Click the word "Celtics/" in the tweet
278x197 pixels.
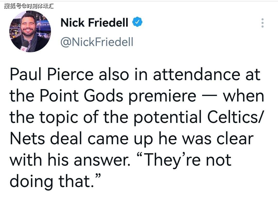coord(236,117)
